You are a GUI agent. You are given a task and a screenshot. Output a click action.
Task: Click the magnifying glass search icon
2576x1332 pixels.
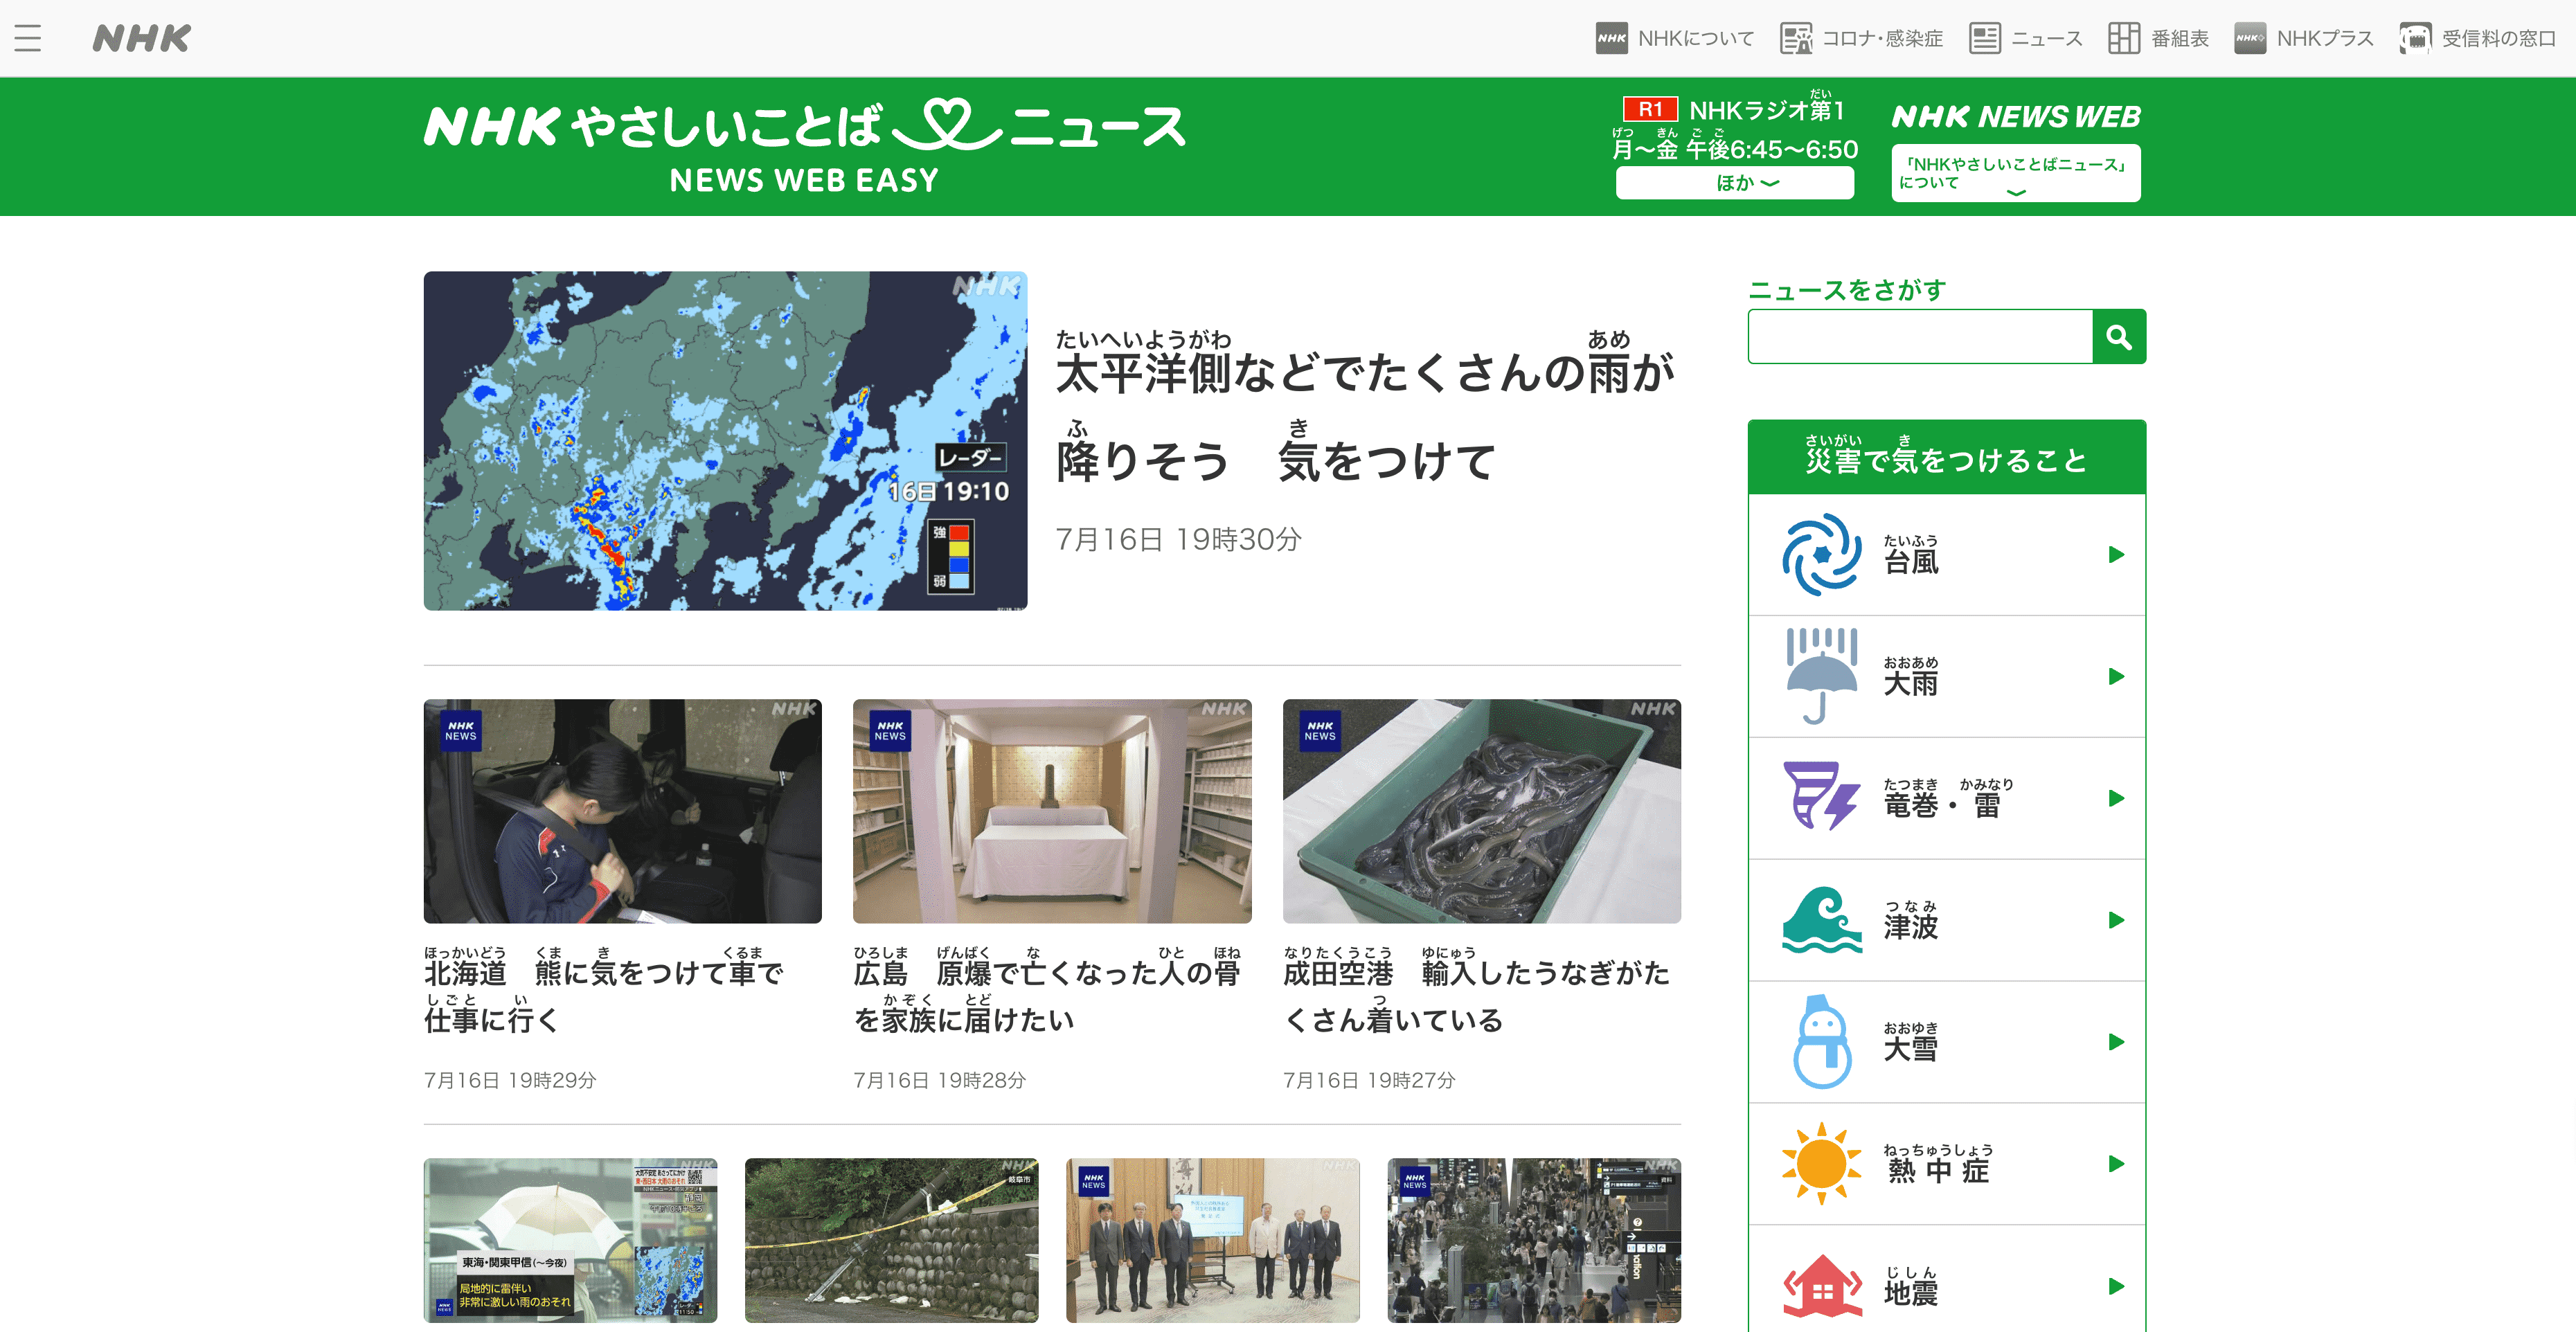[2119, 336]
